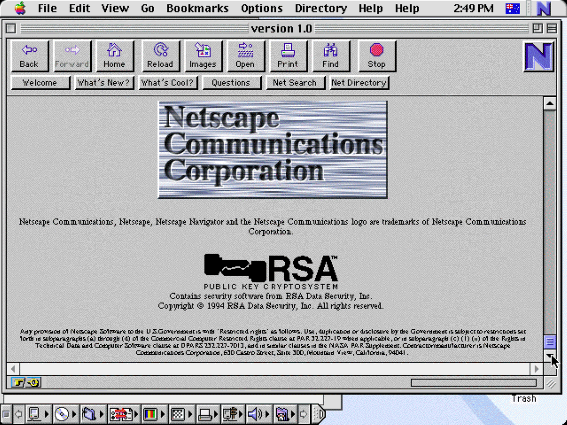Click the Welcome directory button

point(40,83)
